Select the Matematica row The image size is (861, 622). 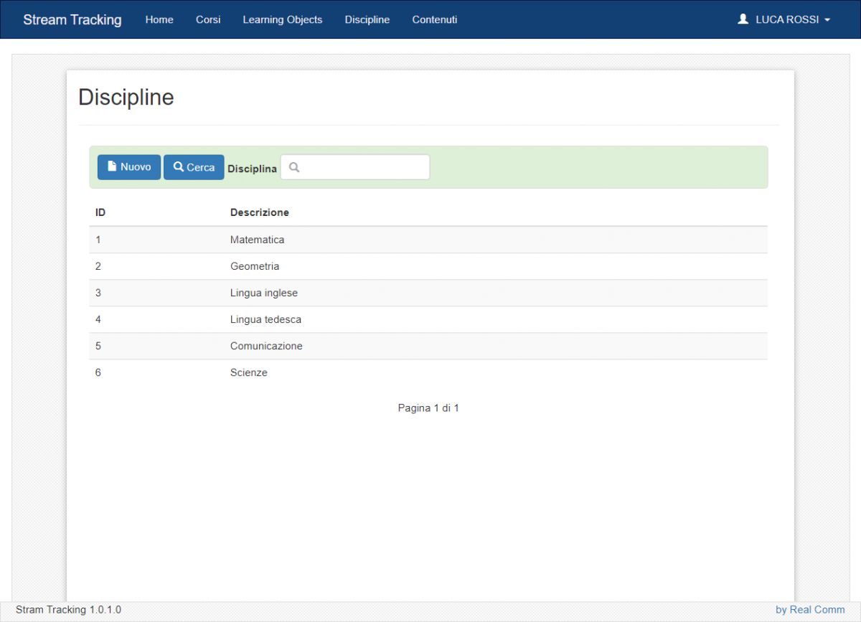point(257,240)
